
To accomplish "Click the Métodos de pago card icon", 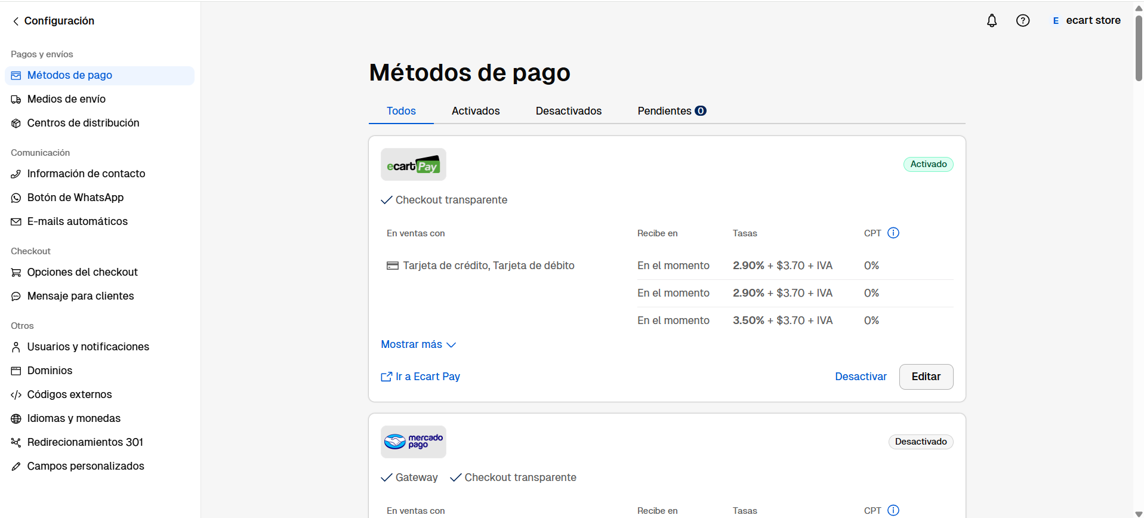I will (x=16, y=76).
